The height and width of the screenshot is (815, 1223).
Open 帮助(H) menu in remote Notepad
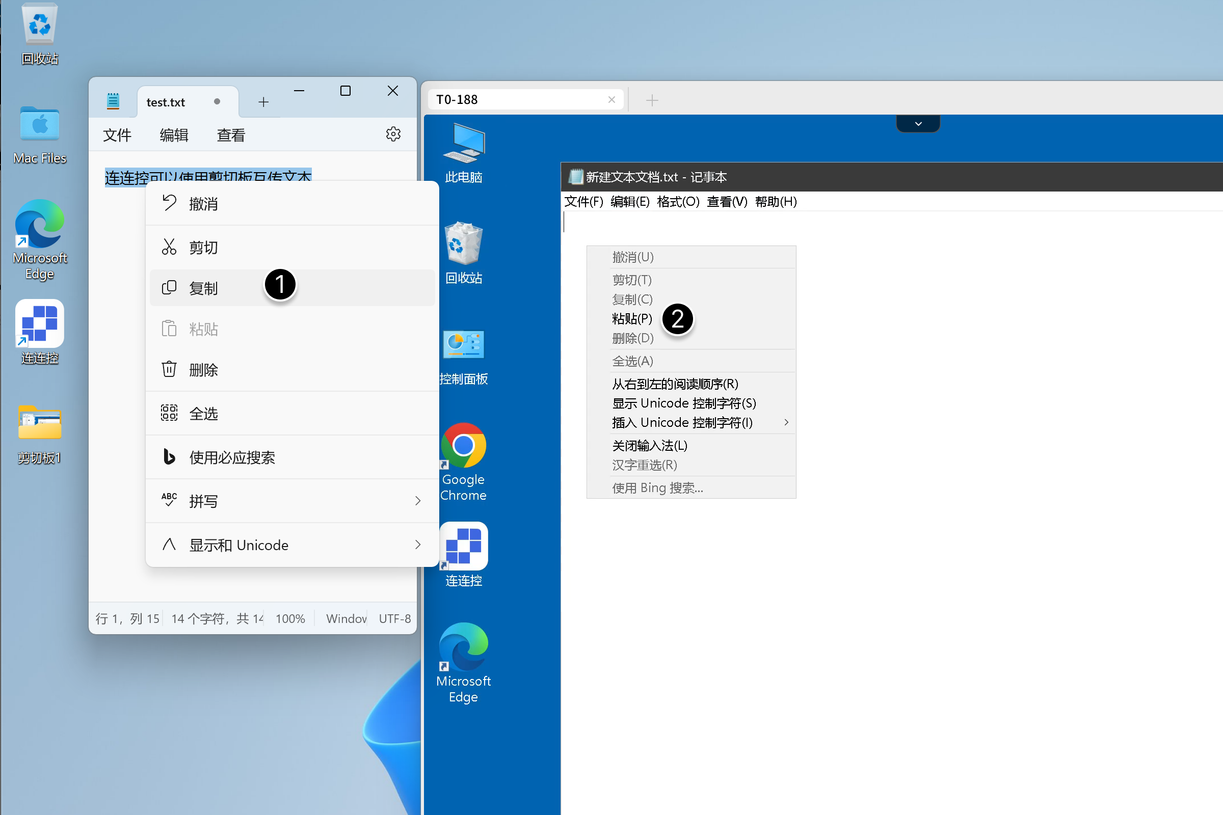pos(776,201)
